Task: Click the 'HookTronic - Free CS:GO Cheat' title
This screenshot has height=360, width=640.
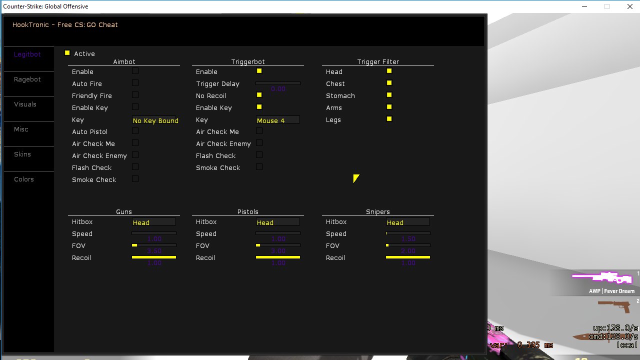Action: (x=65, y=24)
